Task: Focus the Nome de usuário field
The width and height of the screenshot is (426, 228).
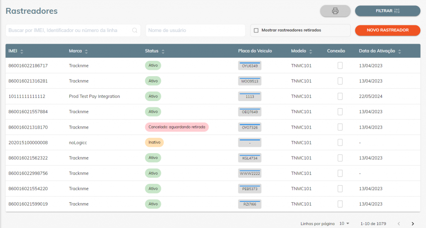Action: point(196,30)
